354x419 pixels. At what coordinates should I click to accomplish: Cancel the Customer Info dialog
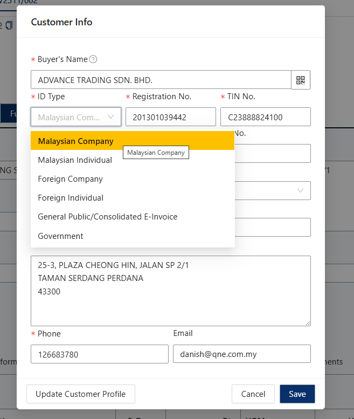(x=253, y=394)
